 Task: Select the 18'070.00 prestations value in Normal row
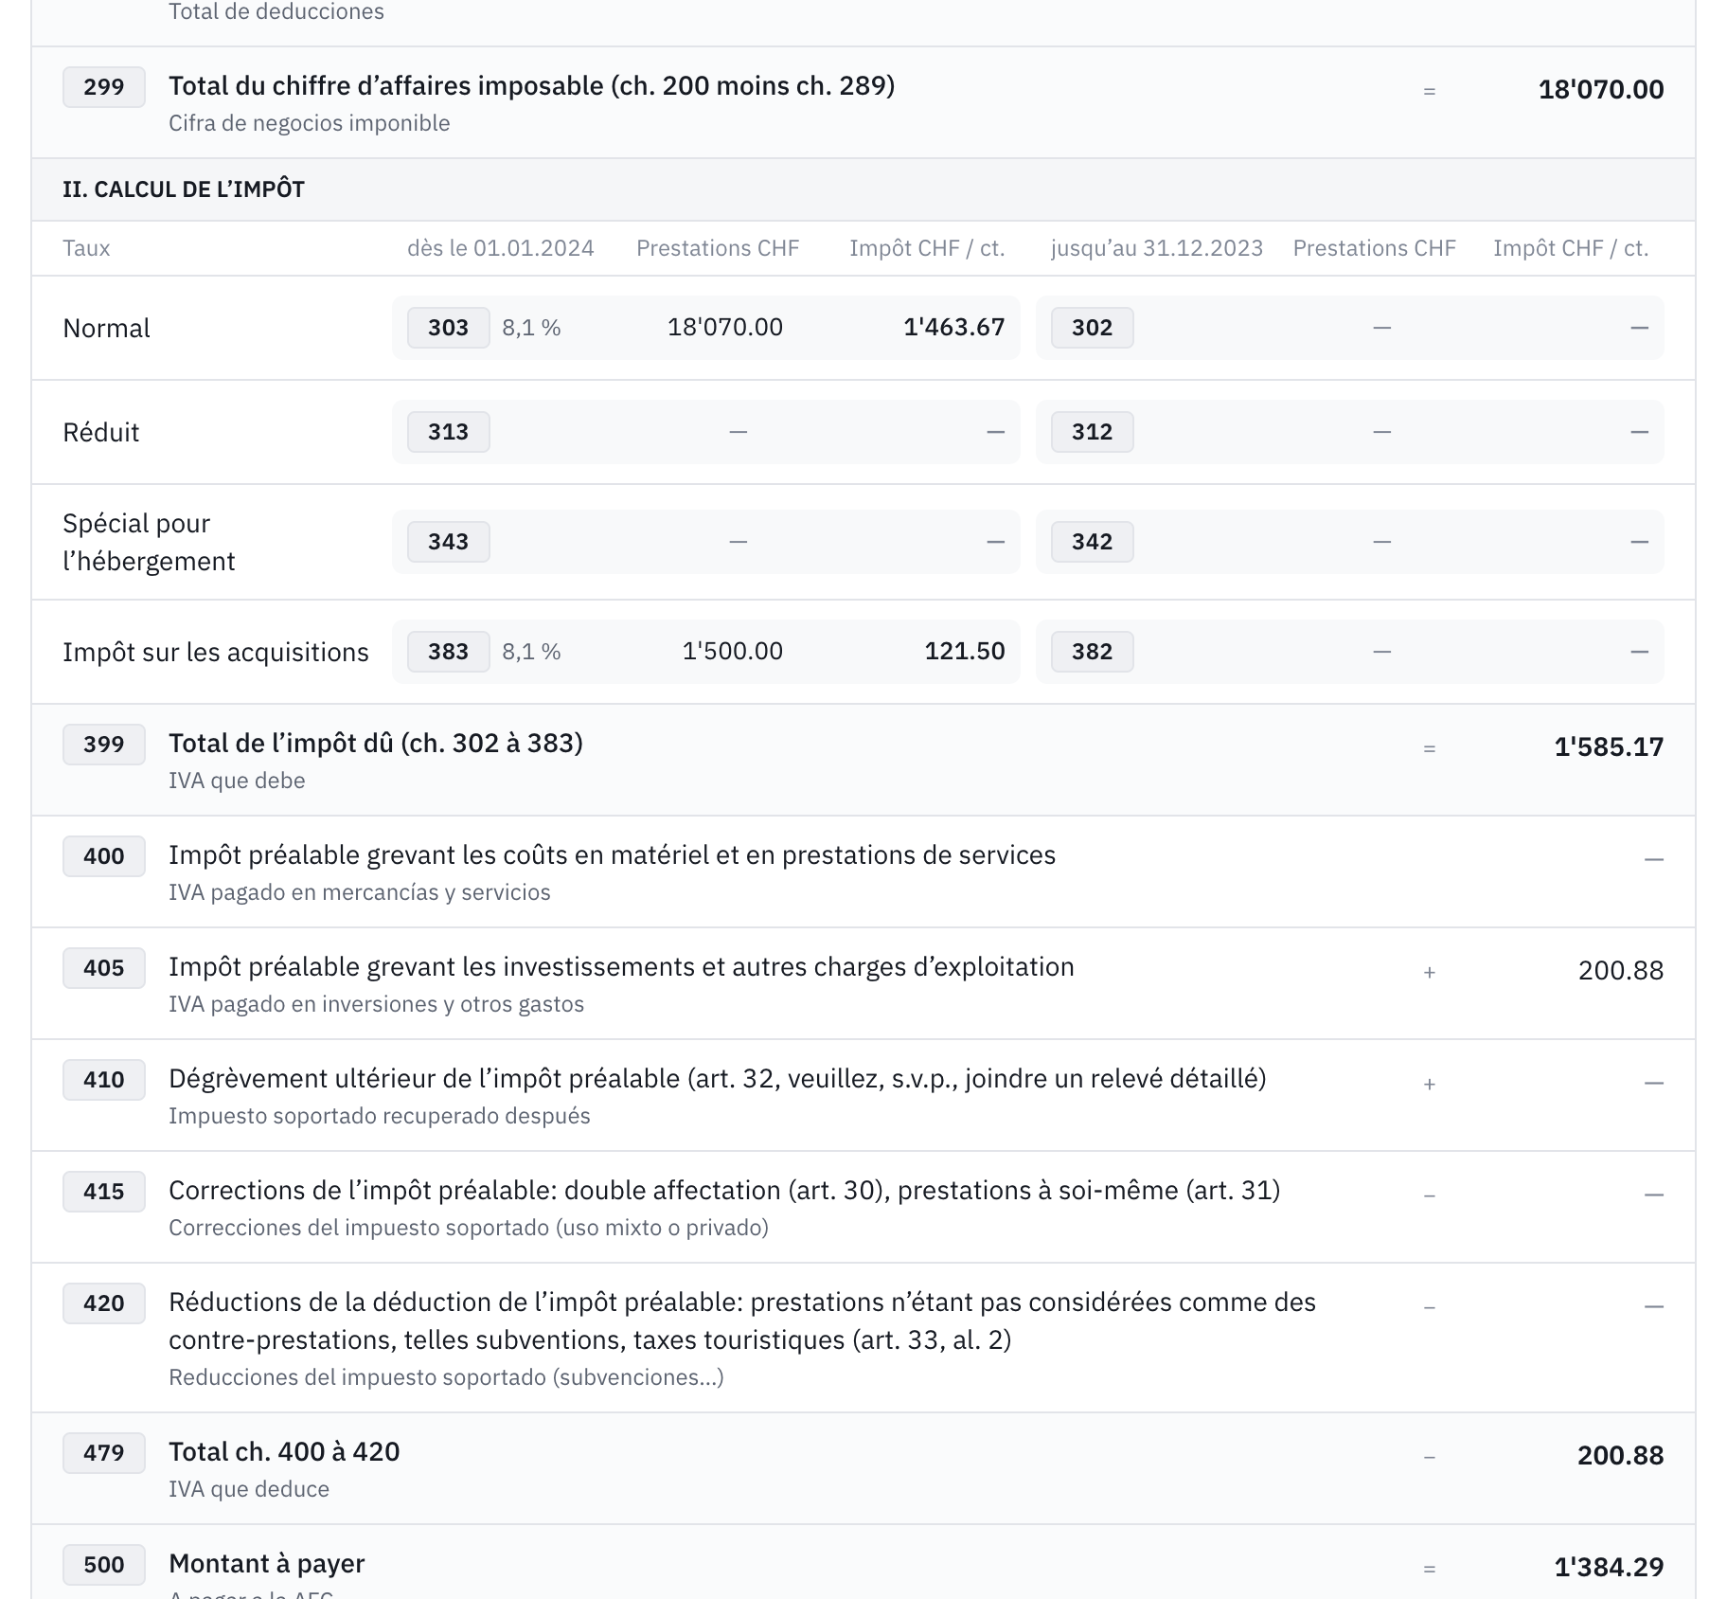pos(725,328)
